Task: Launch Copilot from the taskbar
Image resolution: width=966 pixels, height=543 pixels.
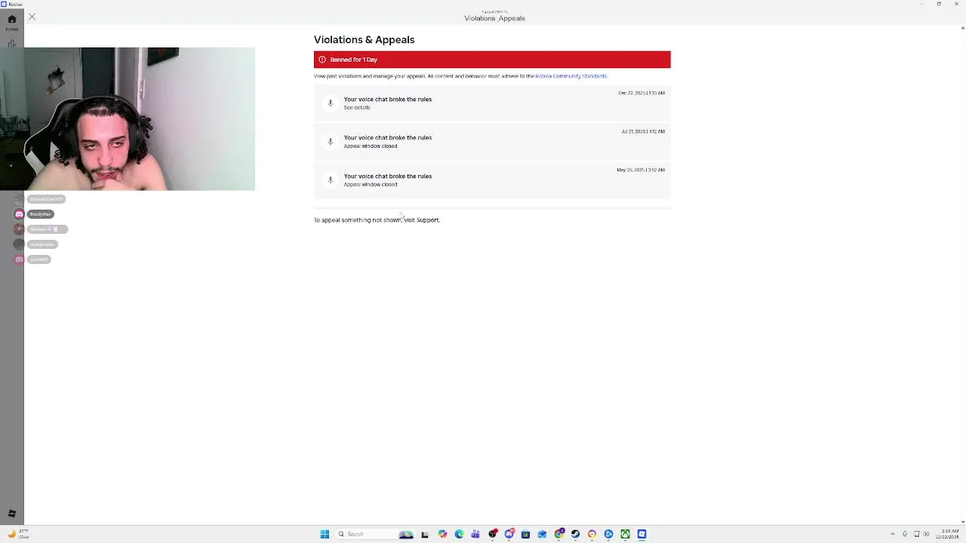Action: point(442,534)
